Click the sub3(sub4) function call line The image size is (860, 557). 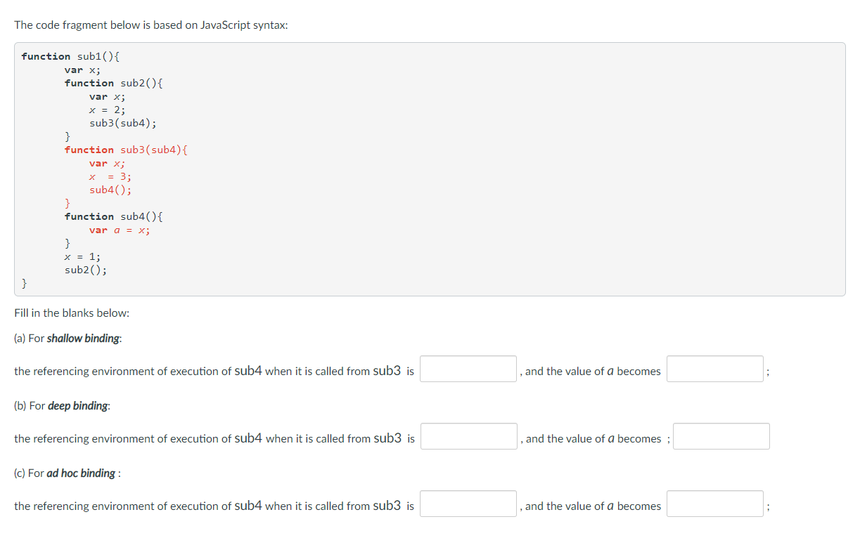coord(122,123)
